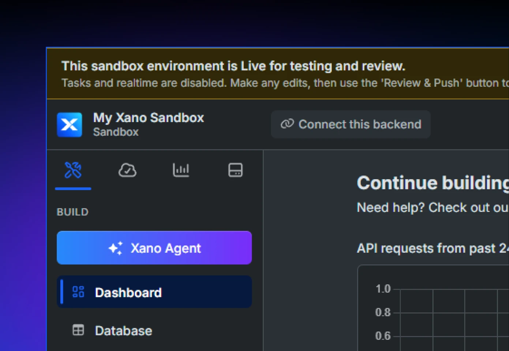Click the Dashboard grid icon
The width and height of the screenshot is (509, 351).
[x=78, y=292]
